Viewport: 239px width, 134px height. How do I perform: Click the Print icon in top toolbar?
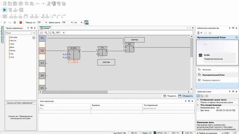[21, 3]
